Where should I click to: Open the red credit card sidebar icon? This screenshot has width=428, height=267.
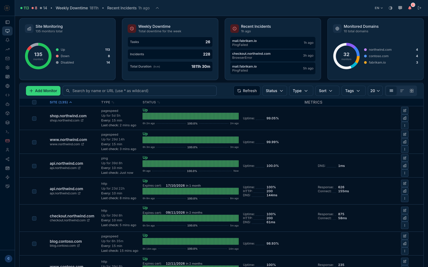point(7,141)
